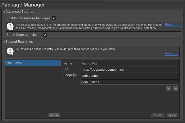Add a new registry using bottom-left plus icon
This screenshot has width=185, height=123.
pos(57,115)
